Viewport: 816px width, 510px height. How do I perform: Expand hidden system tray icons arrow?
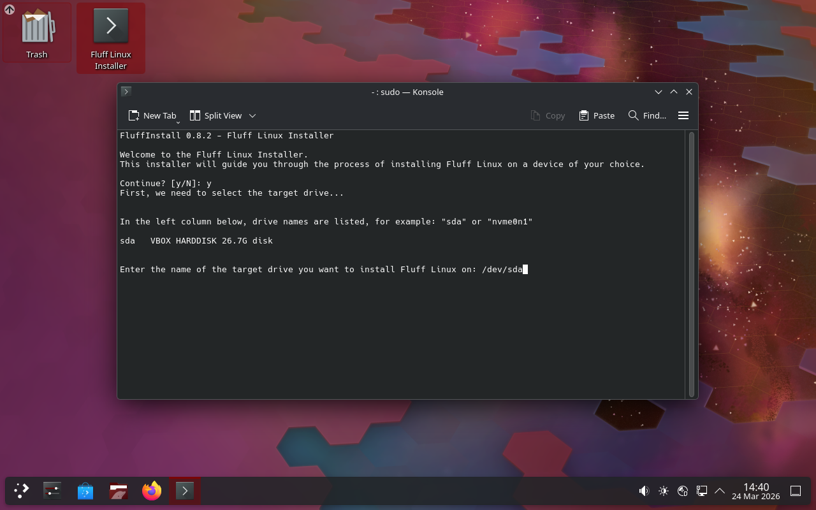coord(720,491)
